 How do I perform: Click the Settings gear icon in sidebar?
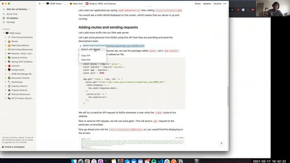(x=4, y=22)
